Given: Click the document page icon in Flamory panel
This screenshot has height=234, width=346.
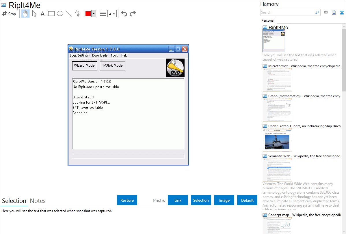Looking at the screenshot, I should coord(334,12).
